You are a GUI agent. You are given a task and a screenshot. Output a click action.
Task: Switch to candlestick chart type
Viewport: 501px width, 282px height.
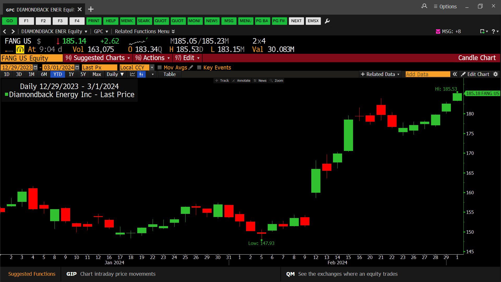click(x=141, y=74)
